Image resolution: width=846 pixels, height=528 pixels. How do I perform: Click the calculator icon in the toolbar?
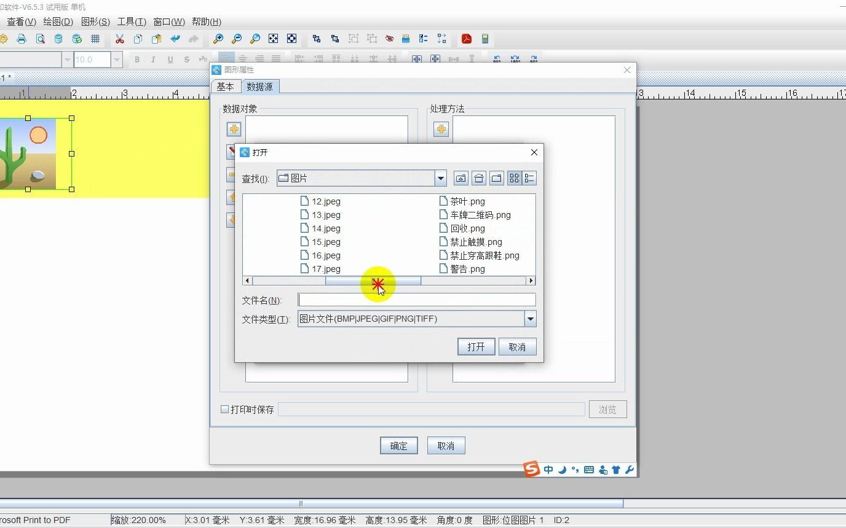pyautogui.click(x=485, y=39)
